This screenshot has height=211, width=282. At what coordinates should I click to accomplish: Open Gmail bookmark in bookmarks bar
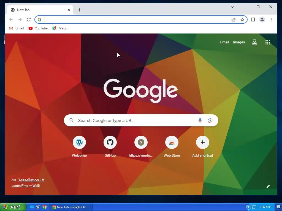point(16,28)
